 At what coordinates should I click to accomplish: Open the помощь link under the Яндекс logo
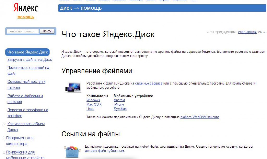pos(26,17)
